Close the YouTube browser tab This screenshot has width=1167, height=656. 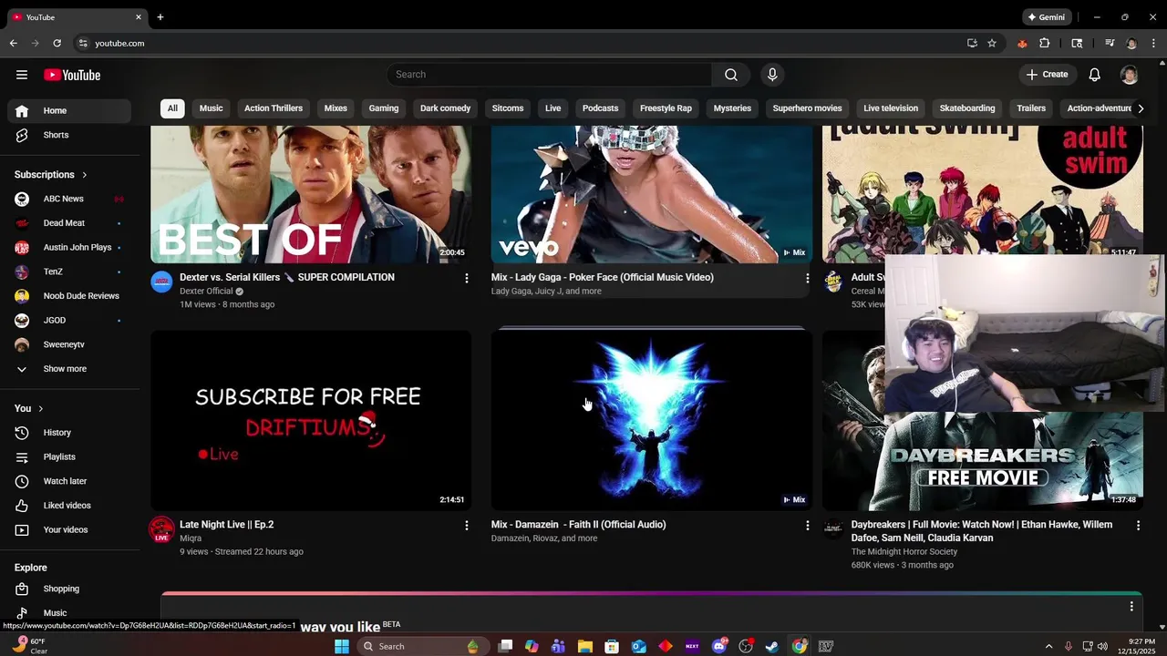click(x=139, y=16)
